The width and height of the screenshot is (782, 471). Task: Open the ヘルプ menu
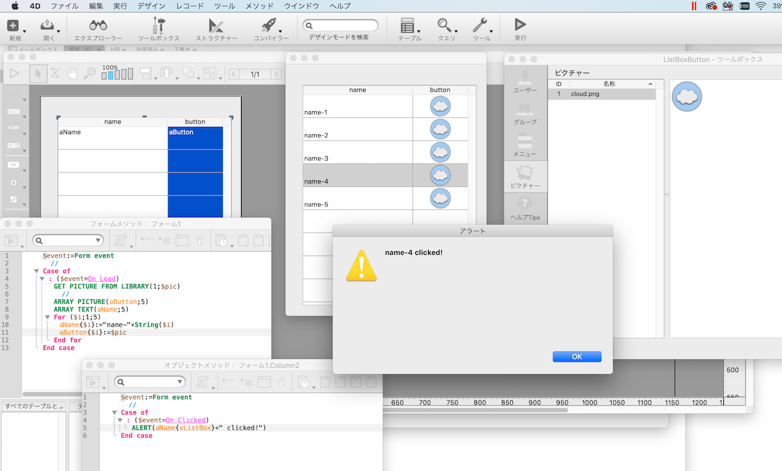[x=340, y=6]
